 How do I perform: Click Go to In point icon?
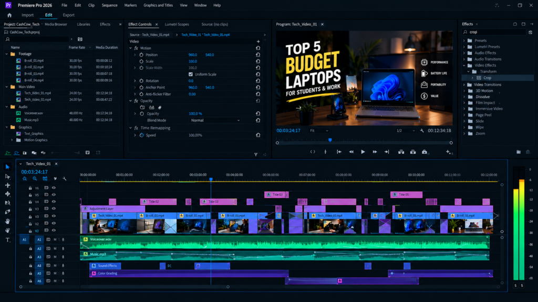[339, 152]
